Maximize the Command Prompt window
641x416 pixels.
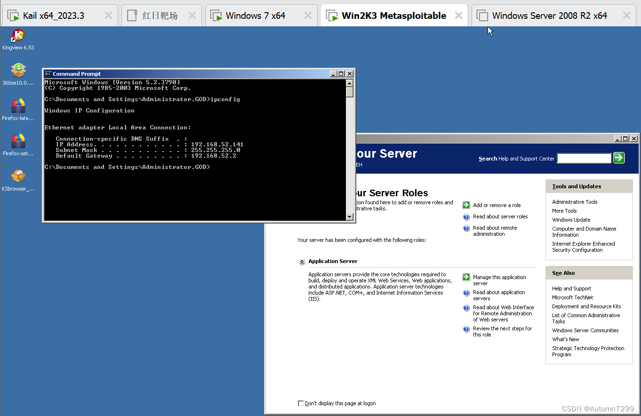[x=341, y=74]
